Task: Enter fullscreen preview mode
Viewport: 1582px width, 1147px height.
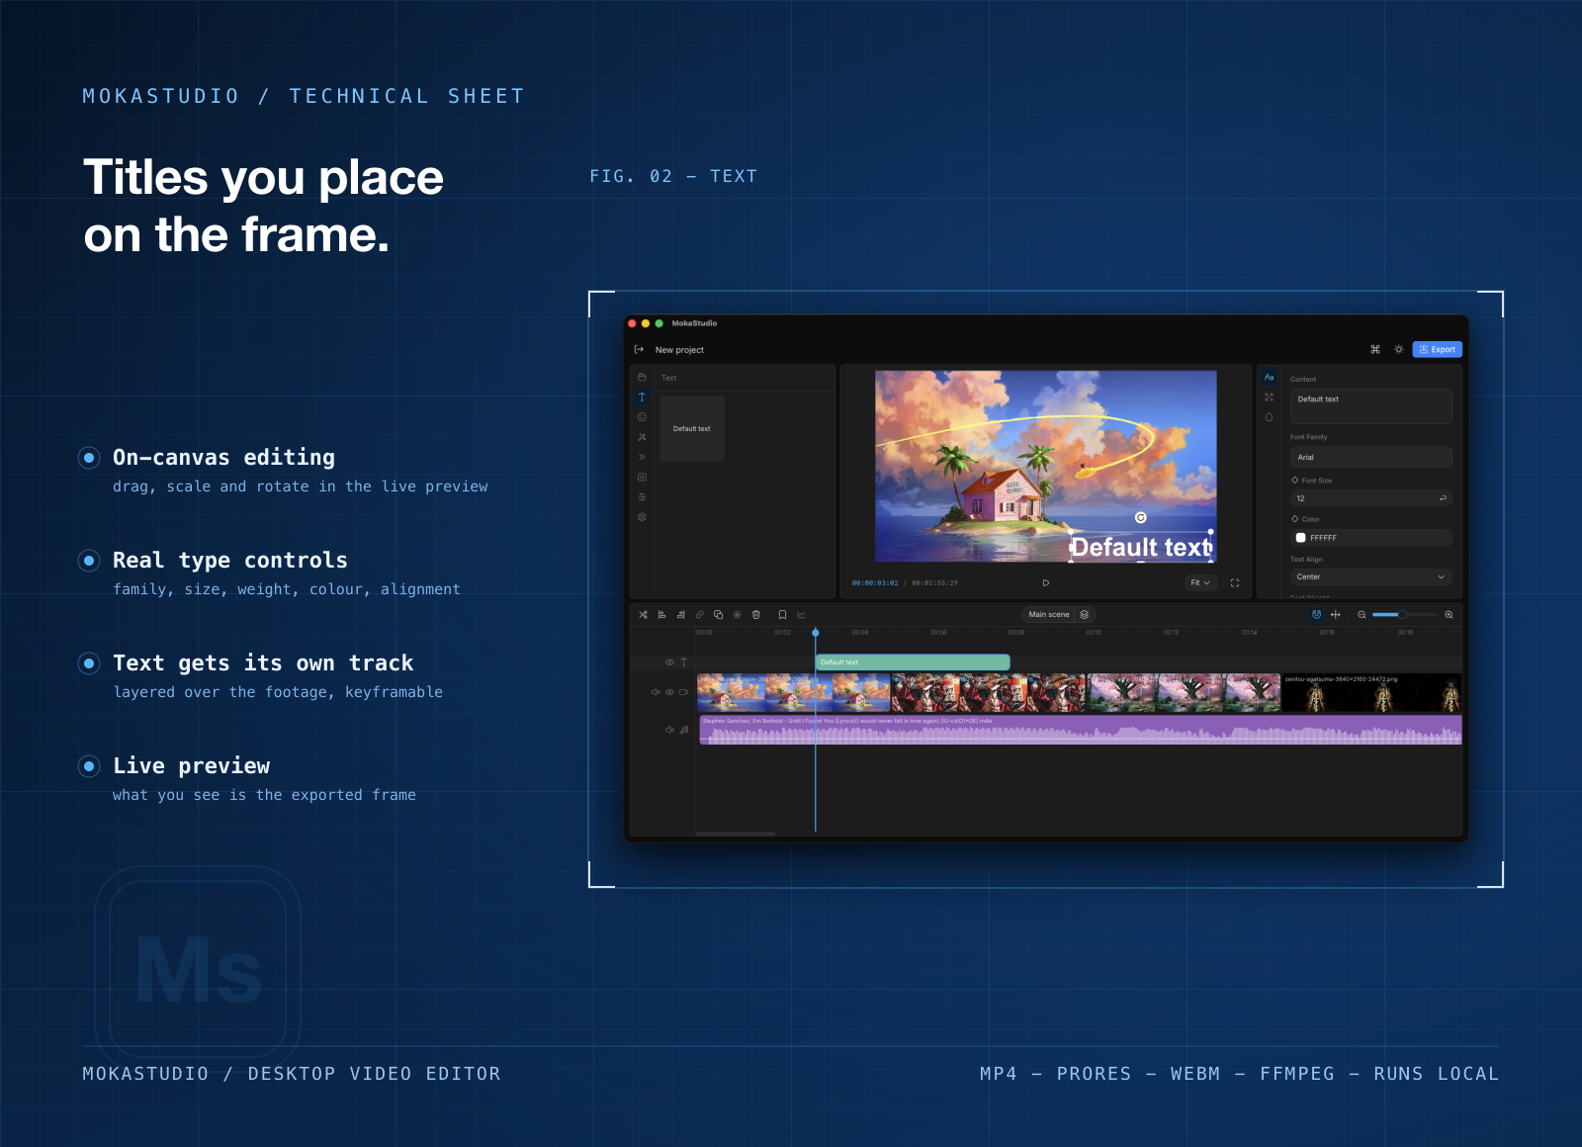Action: coord(1234,582)
